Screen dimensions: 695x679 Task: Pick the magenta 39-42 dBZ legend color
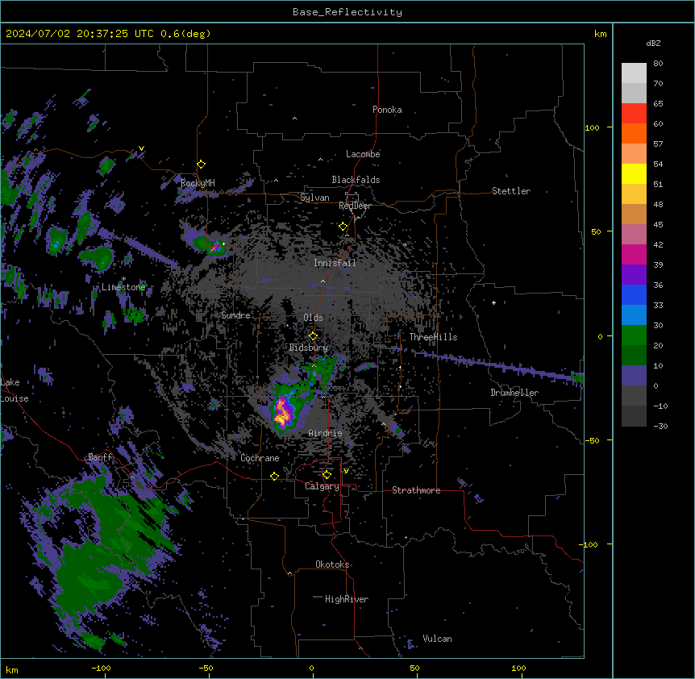[x=634, y=254]
